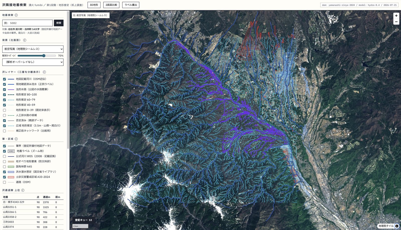The image size is (401, 230).
Task: Uncheck the 地図記載河川（OSM近似） layer
Action: (x=5, y=79)
